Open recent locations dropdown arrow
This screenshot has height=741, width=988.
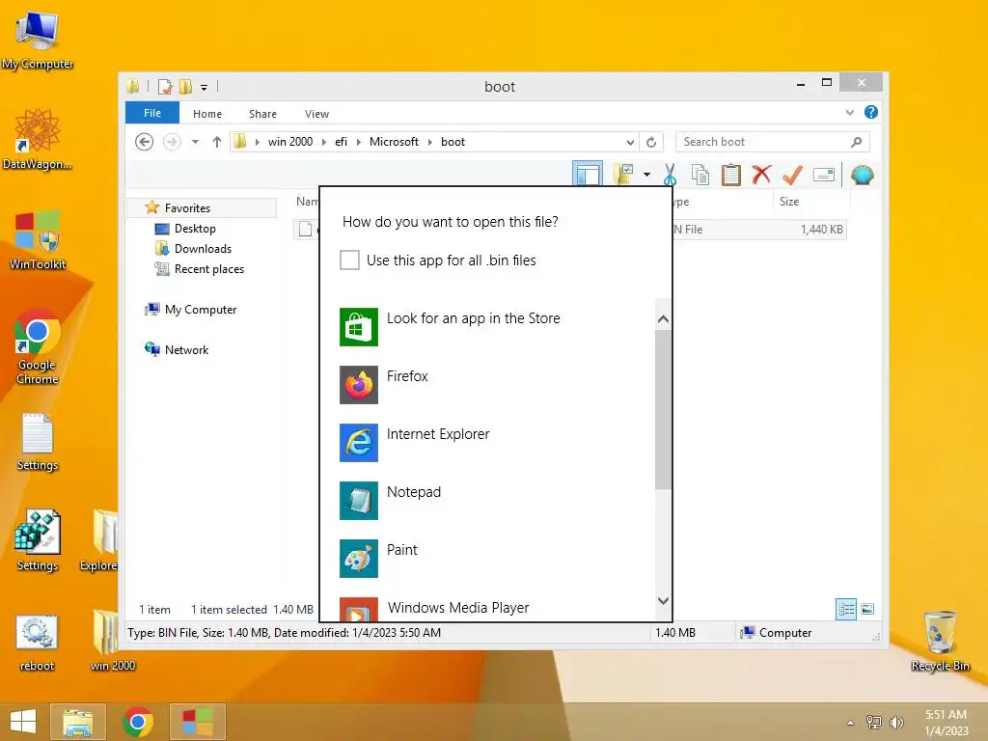[x=195, y=142]
